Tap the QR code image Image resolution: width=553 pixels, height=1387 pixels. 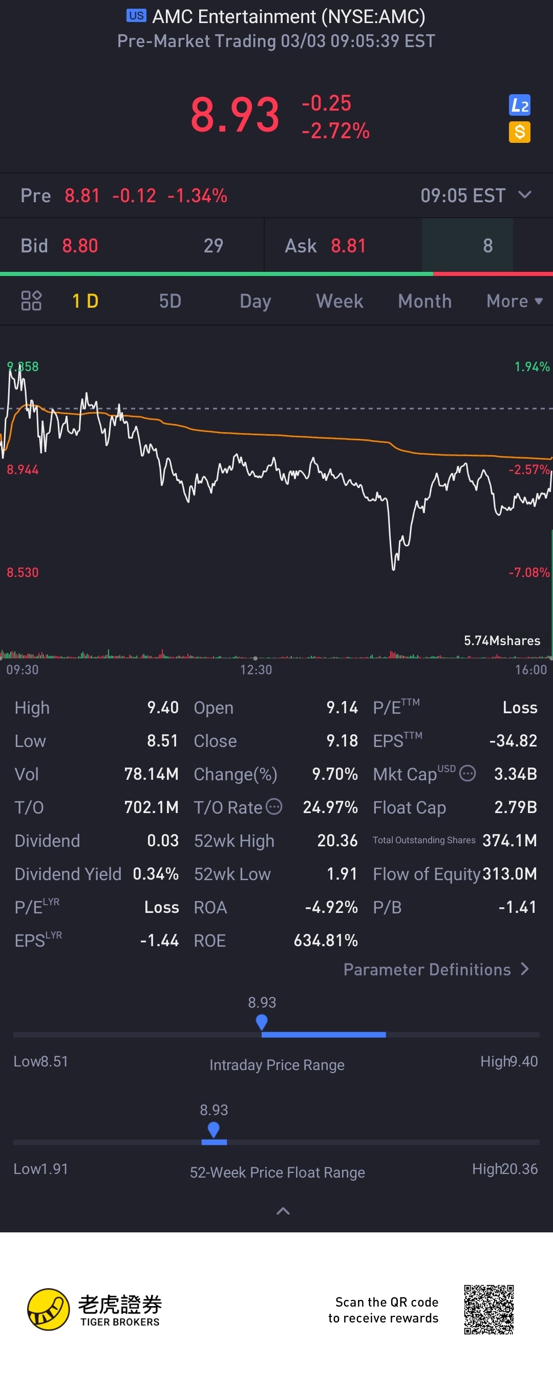pos(488,1310)
